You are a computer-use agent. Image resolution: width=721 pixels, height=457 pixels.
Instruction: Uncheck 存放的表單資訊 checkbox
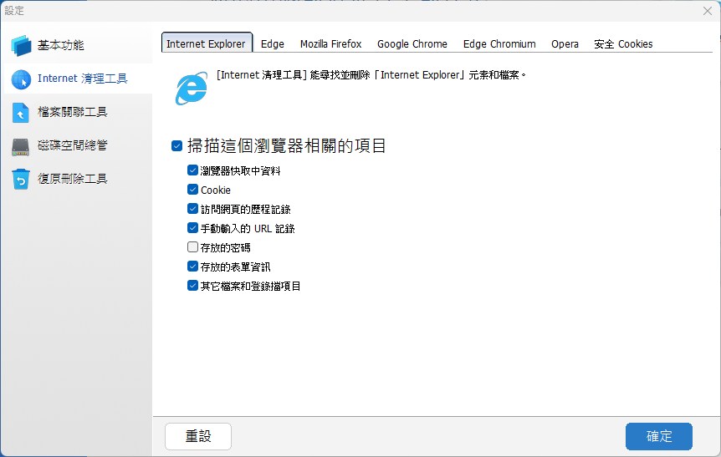tap(192, 267)
